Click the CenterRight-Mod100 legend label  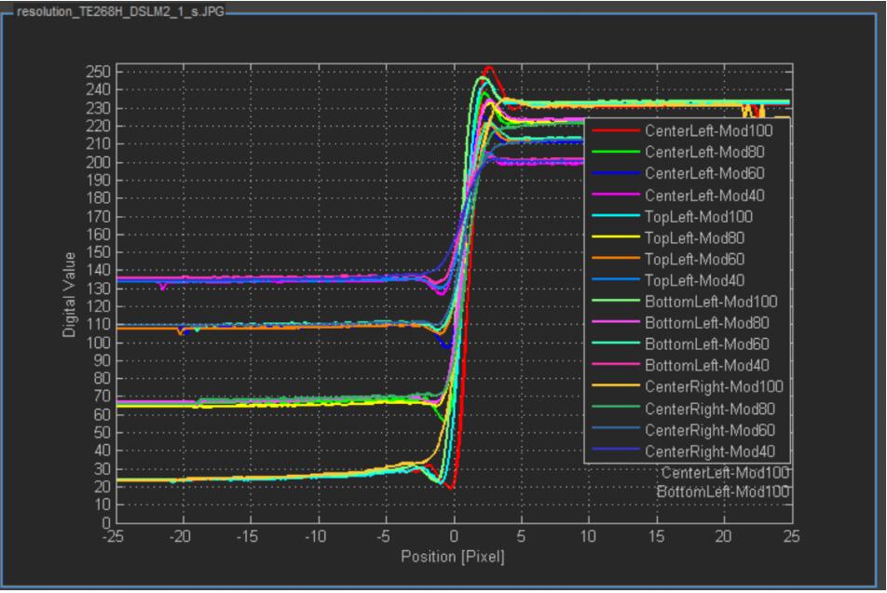coord(714,386)
